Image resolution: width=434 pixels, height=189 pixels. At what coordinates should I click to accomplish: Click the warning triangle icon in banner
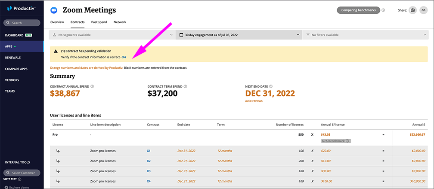56,51
